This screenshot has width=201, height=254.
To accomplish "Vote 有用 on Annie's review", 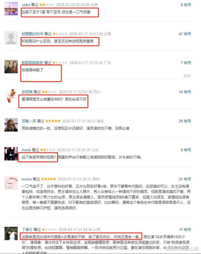I will pos(187,150).
